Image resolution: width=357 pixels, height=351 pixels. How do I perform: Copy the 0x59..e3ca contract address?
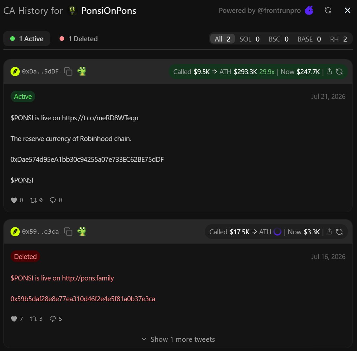68,232
